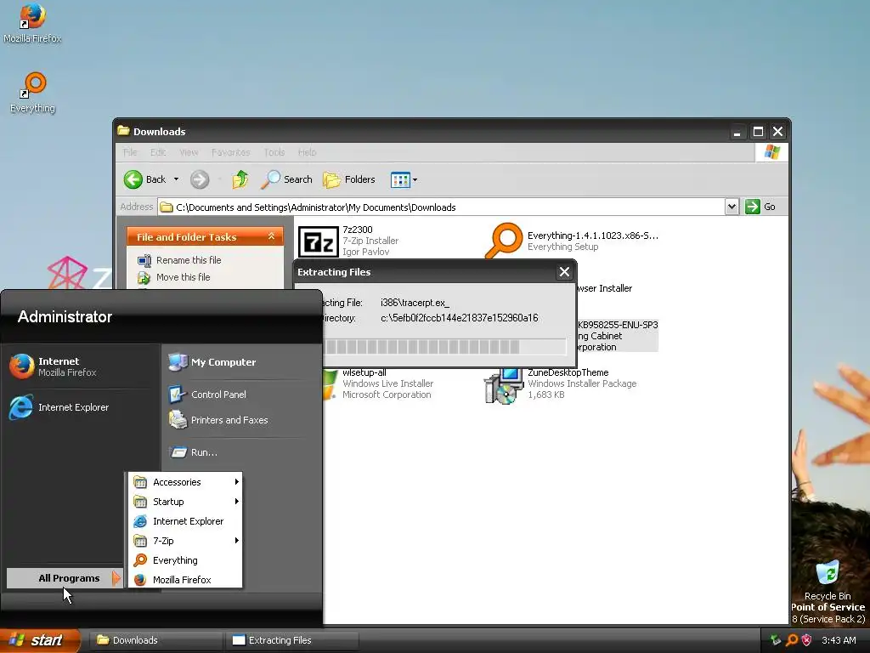
Task: Click the Windows flag logo in Downloads
Action: (771, 152)
